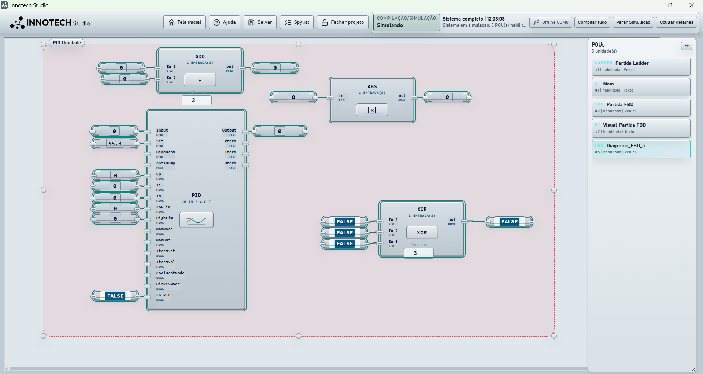The width and height of the screenshot is (703, 374).
Task: Click the ABS block title
Action: (372, 86)
